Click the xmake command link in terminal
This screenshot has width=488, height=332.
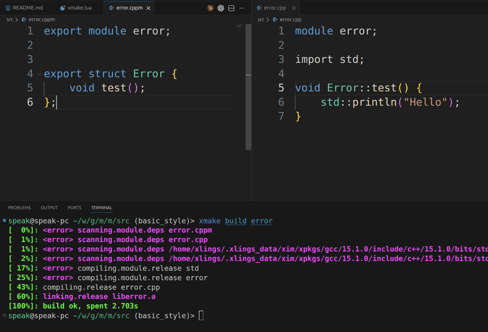tap(210, 221)
